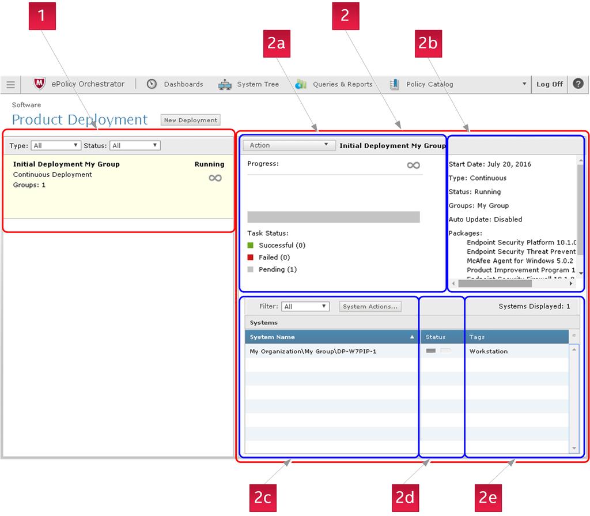Viewport: 590px width, 516px height.
Task: Click the Queries & Reports chart icon
Action: pyautogui.click(x=301, y=84)
